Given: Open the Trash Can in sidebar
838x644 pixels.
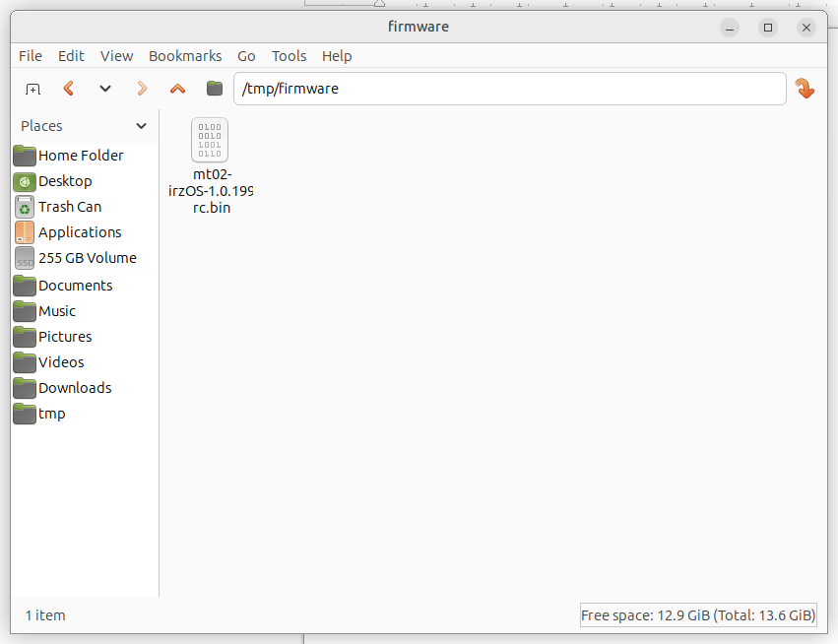Looking at the screenshot, I should (69, 207).
